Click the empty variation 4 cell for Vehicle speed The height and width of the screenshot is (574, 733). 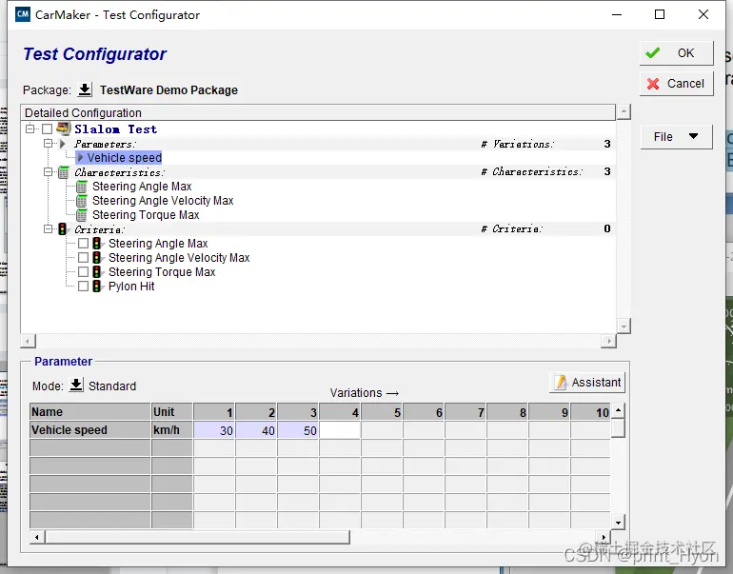pyautogui.click(x=340, y=430)
